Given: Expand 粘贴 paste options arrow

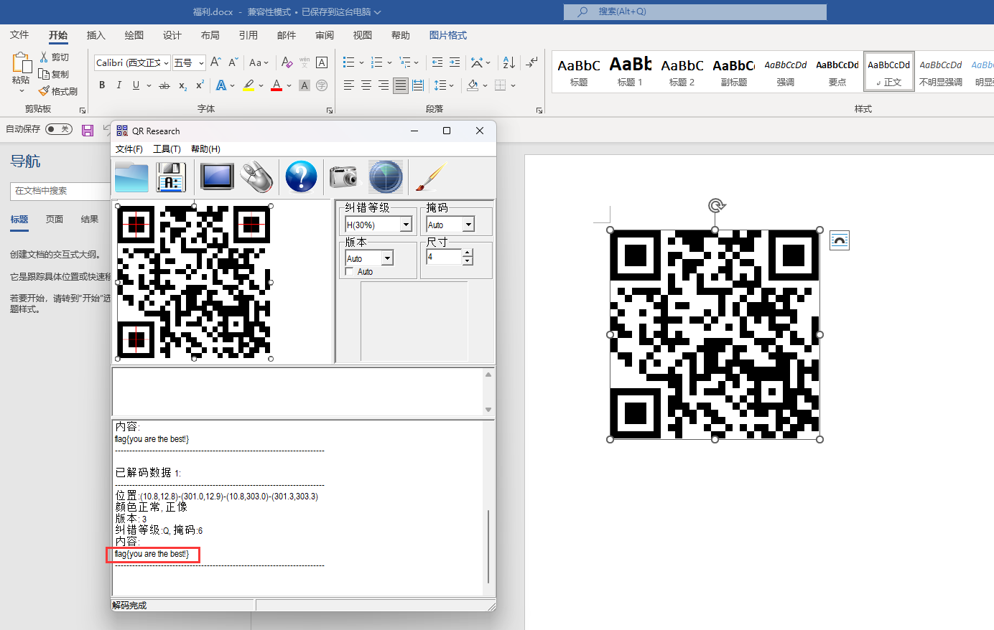Looking at the screenshot, I should point(22,91).
